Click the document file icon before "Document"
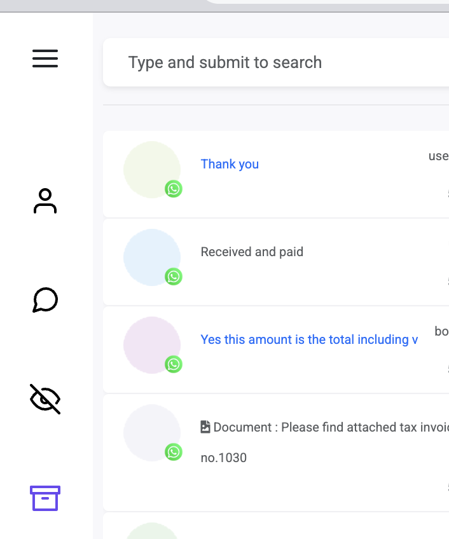 click(205, 427)
